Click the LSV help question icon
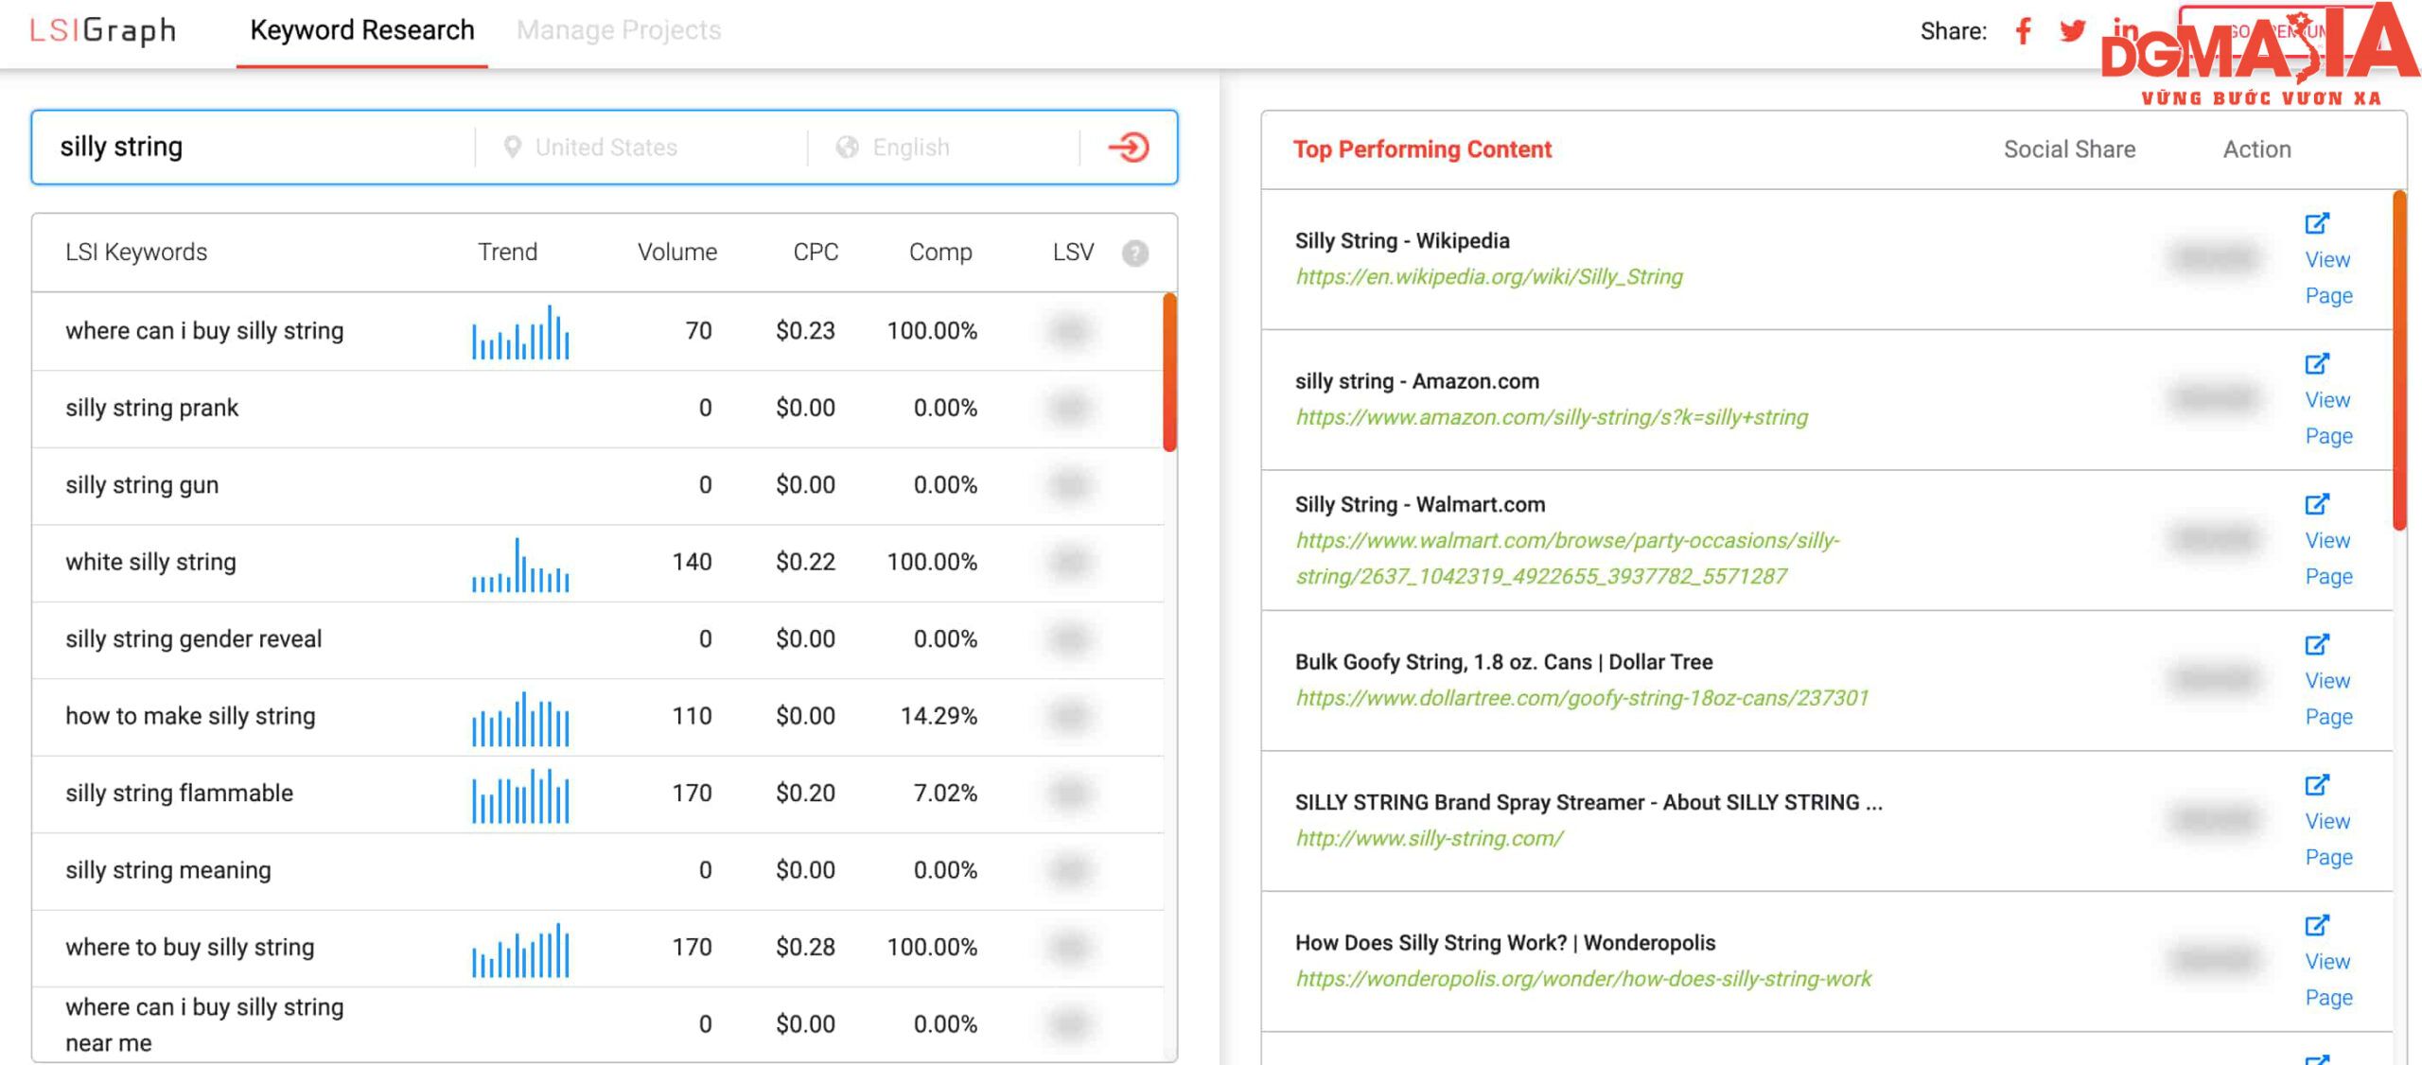Image resolution: width=2422 pixels, height=1065 pixels. (x=1135, y=253)
